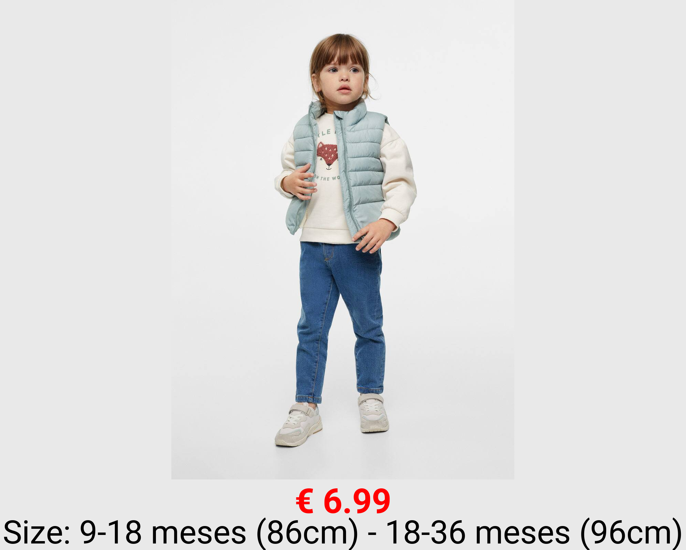Click the fox face graphic on sweatshirt
The width and height of the screenshot is (686, 550).
tap(327, 156)
